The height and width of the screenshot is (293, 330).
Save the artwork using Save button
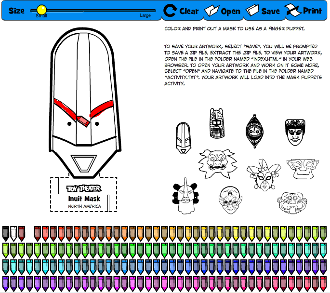tap(263, 11)
